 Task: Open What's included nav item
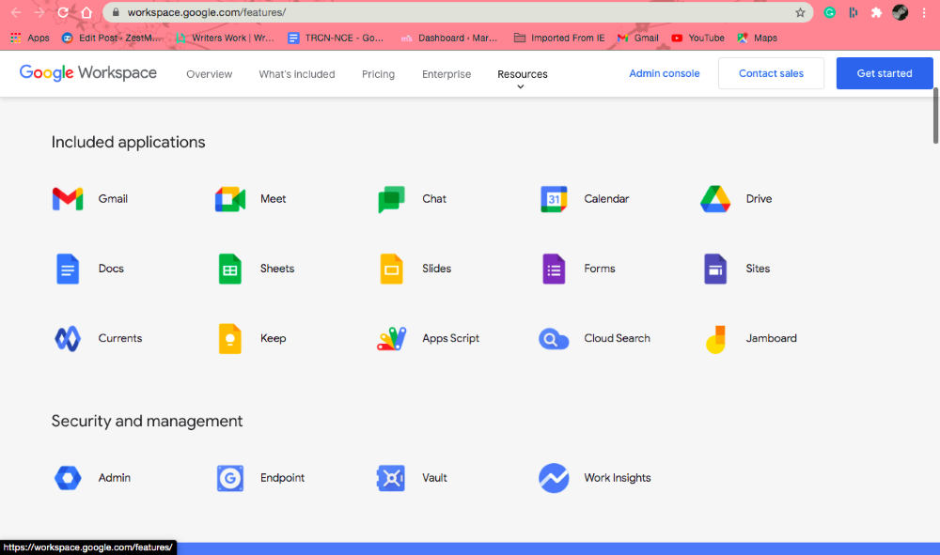pos(297,74)
